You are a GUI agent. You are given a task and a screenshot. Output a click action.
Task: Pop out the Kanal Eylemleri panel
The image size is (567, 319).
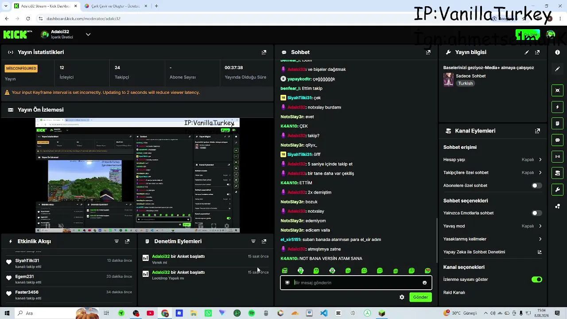pyautogui.click(x=537, y=131)
